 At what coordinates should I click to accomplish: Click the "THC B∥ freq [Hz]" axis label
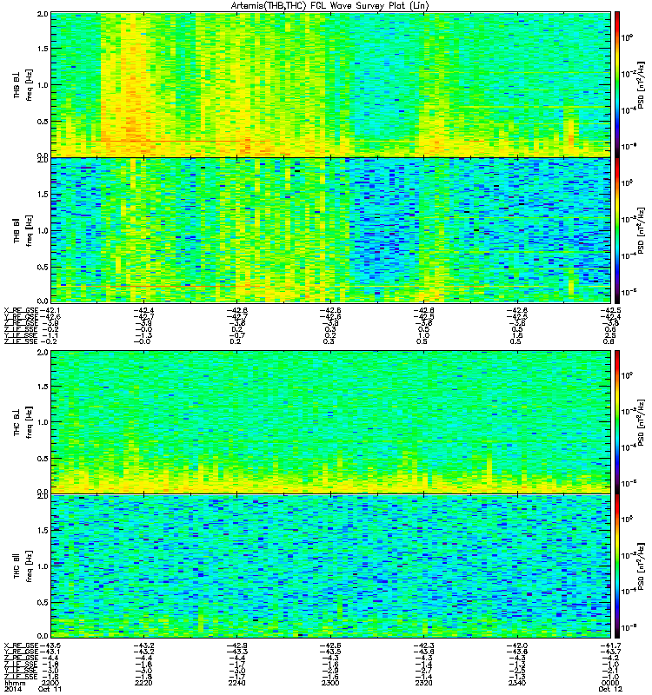(x=23, y=566)
